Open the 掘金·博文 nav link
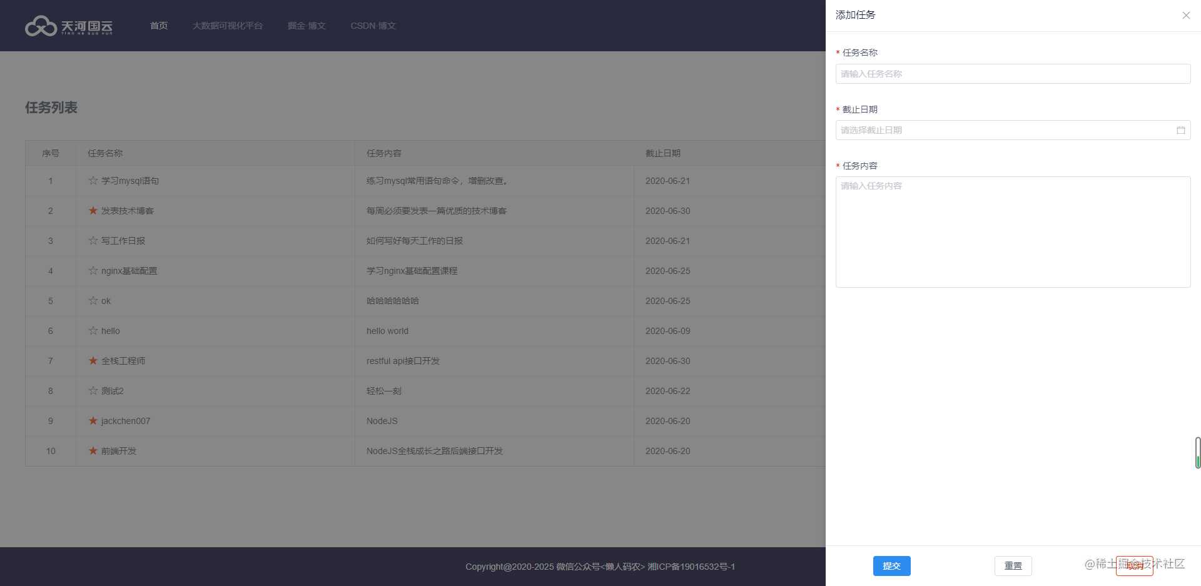1201x586 pixels. click(307, 26)
